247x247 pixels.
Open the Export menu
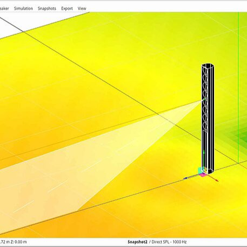tap(67, 9)
